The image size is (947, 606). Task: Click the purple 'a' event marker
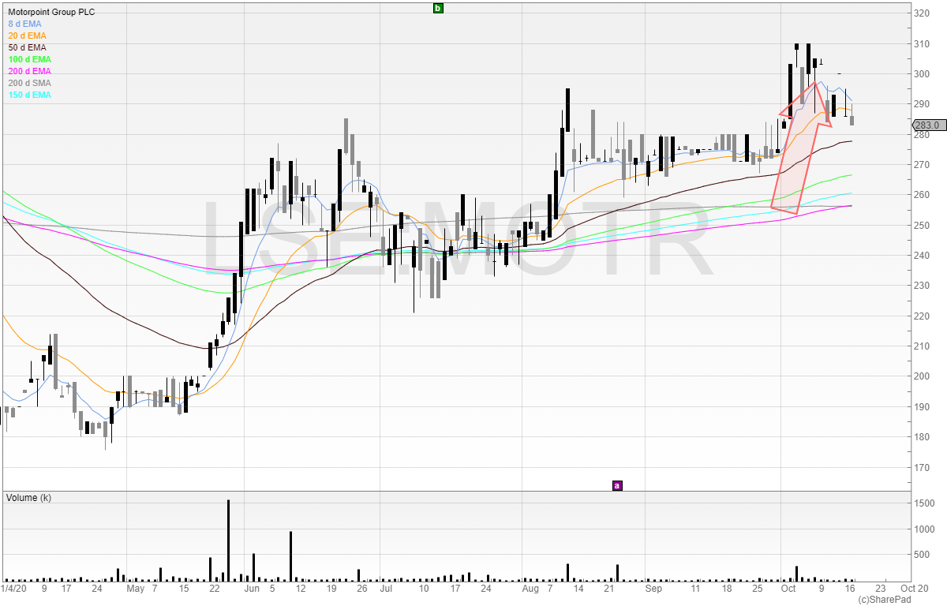tap(617, 485)
